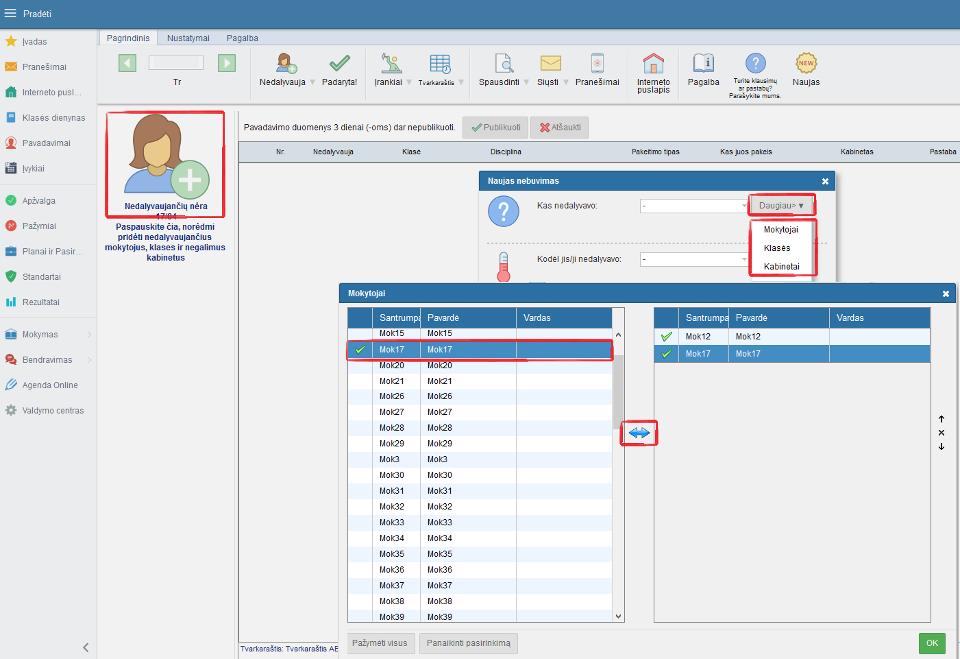
Task: Collapse the sidebar with the bottom chevron
Action: [x=86, y=647]
